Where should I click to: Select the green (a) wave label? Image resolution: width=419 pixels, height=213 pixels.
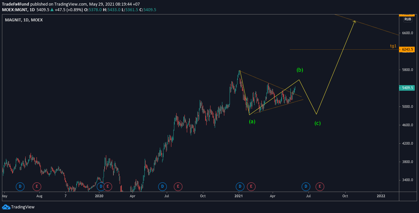click(252, 121)
